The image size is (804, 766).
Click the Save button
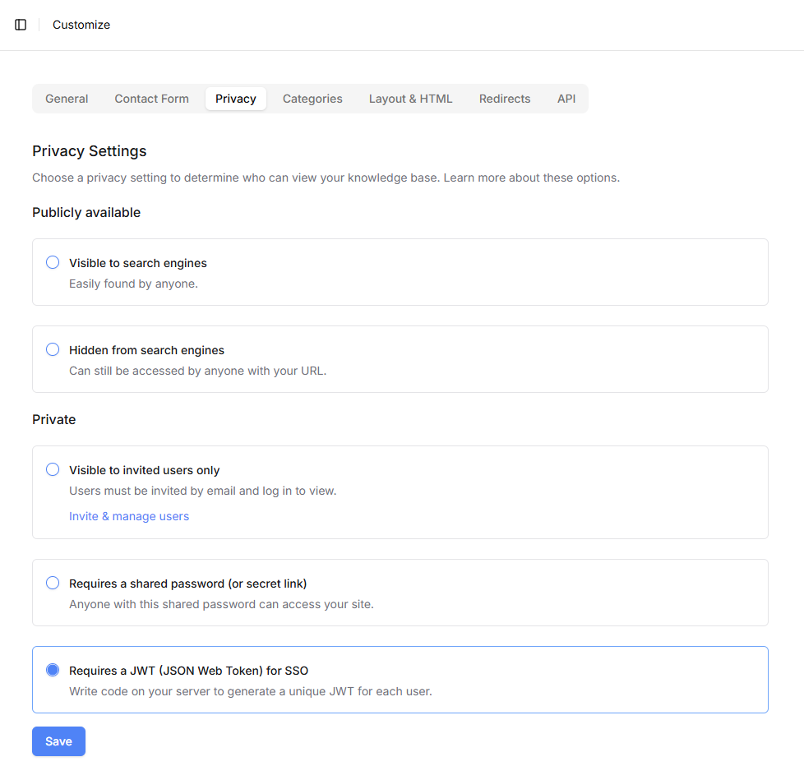tap(58, 741)
